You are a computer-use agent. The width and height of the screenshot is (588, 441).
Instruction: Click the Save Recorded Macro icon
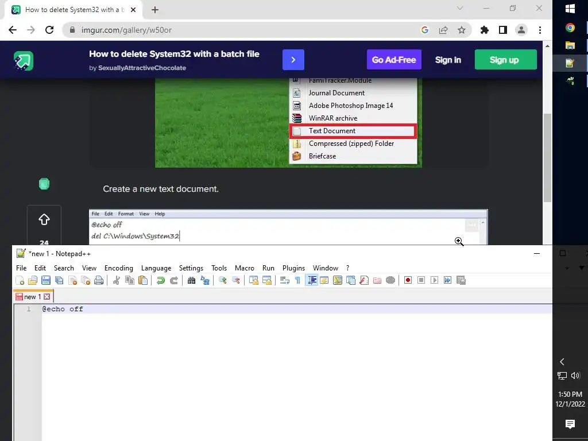pyautogui.click(x=461, y=280)
